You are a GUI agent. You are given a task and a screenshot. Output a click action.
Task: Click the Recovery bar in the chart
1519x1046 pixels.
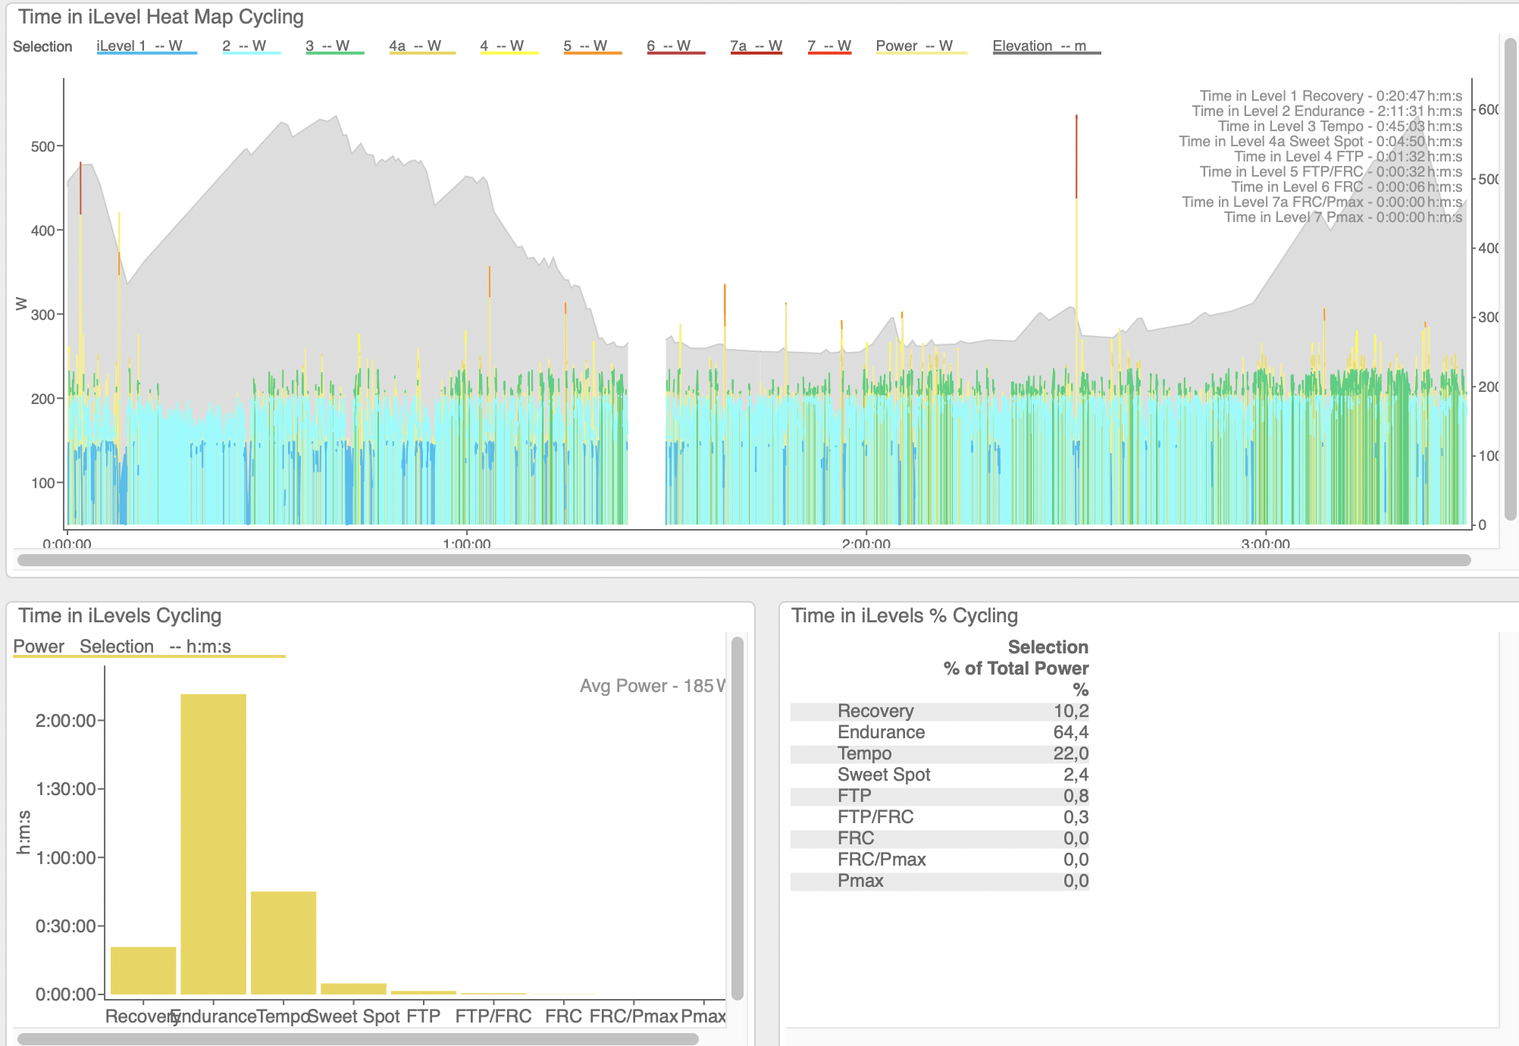[x=143, y=969]
